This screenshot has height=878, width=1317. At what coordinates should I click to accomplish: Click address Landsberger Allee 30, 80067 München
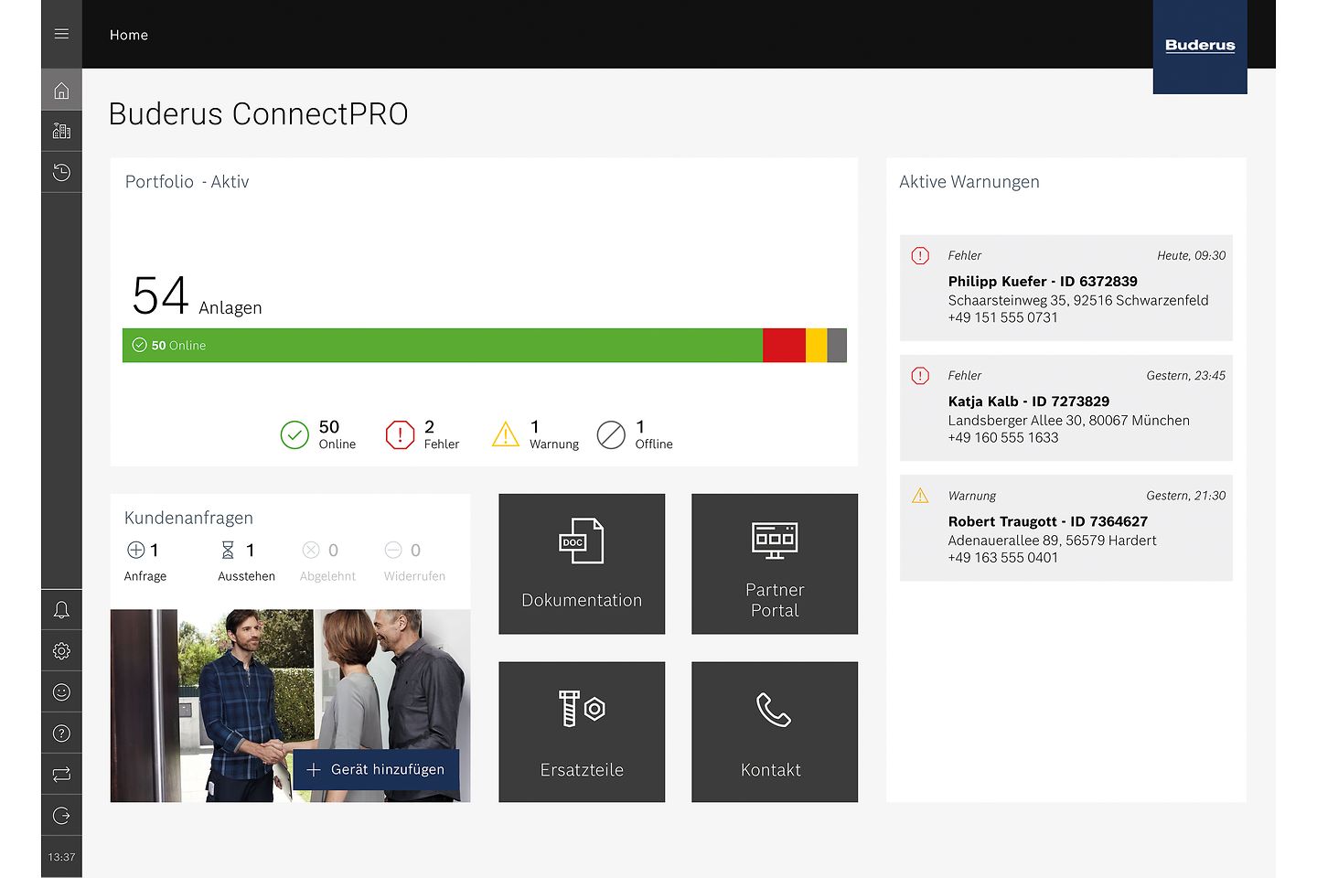pyautogui.click(x=1069, y=421)
